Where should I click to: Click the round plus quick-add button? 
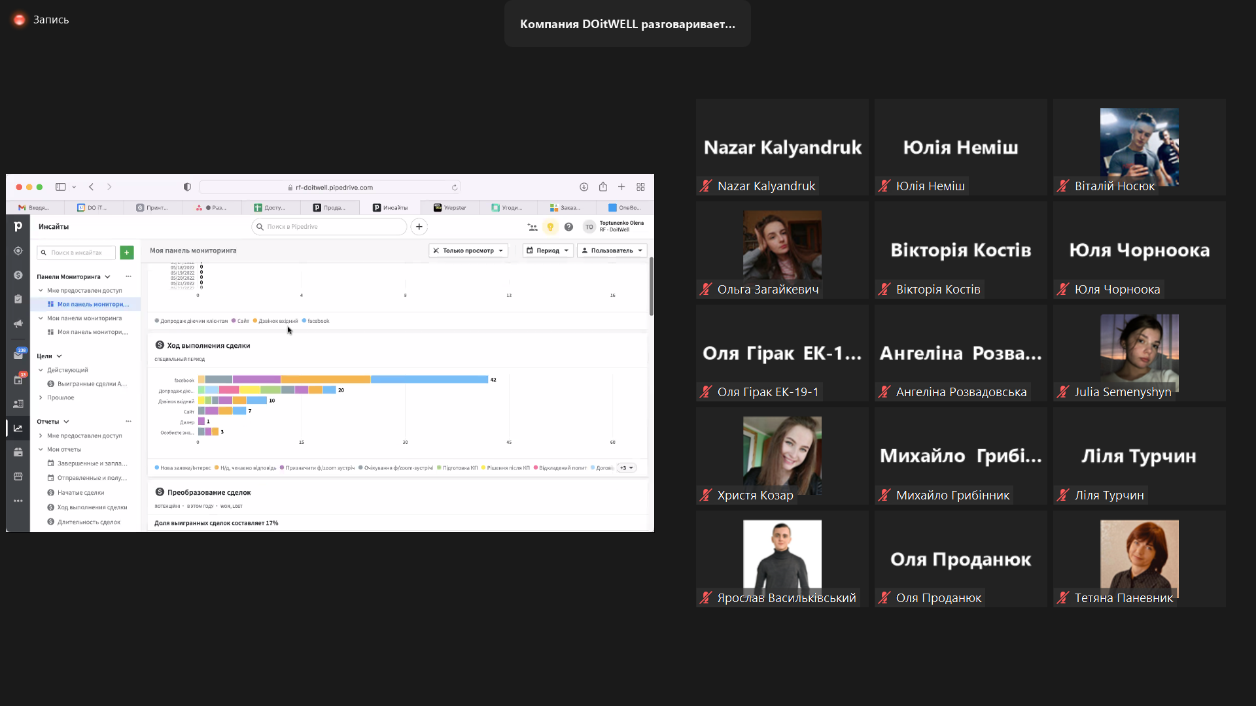pos(419,227)
